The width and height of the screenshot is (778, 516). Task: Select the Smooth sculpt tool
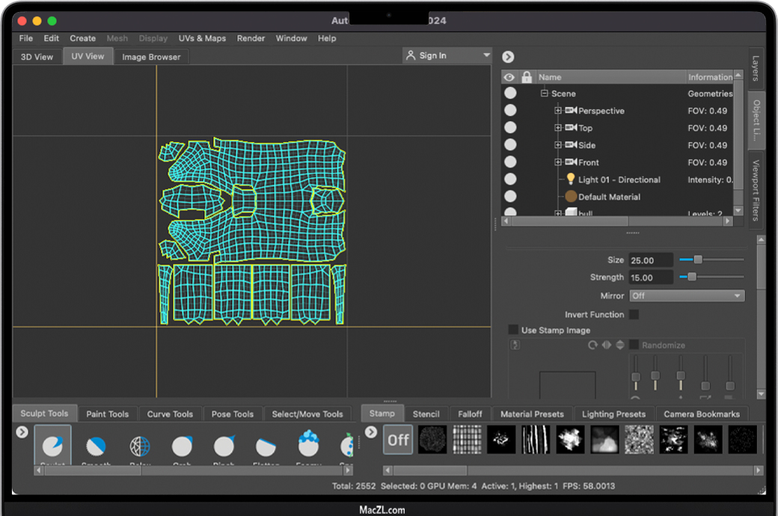click(96, 446)
